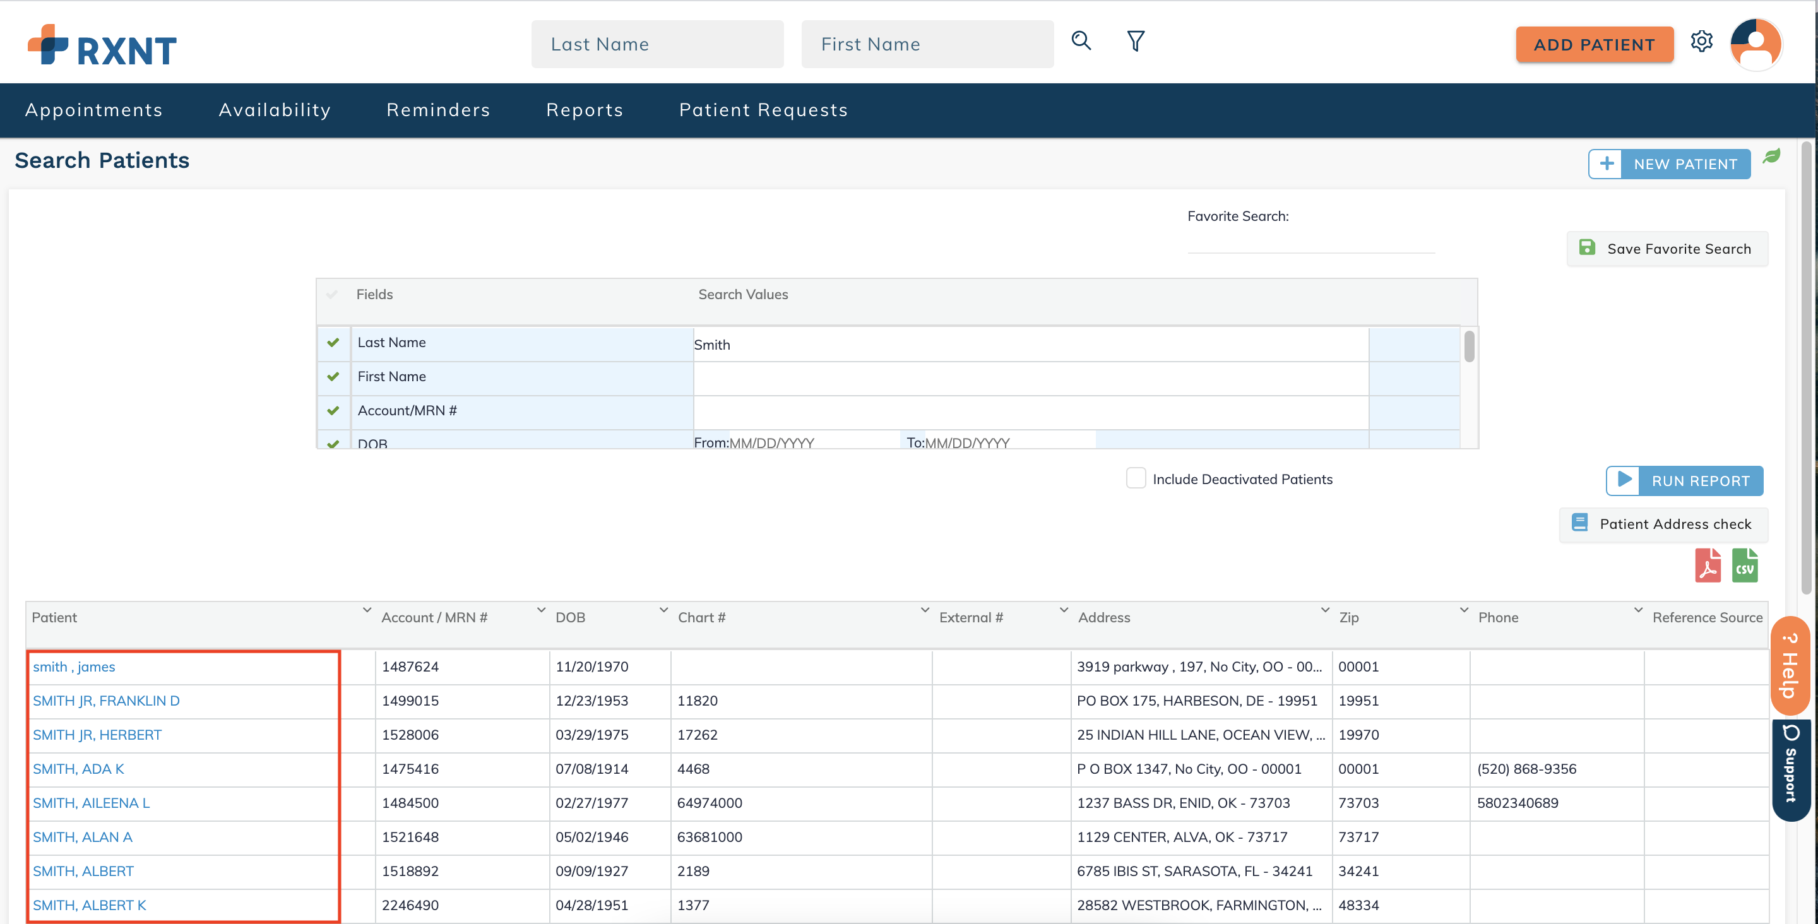Click the First Name search value field
This screenshot has width=1818, height=924.
pos(1030,378)
